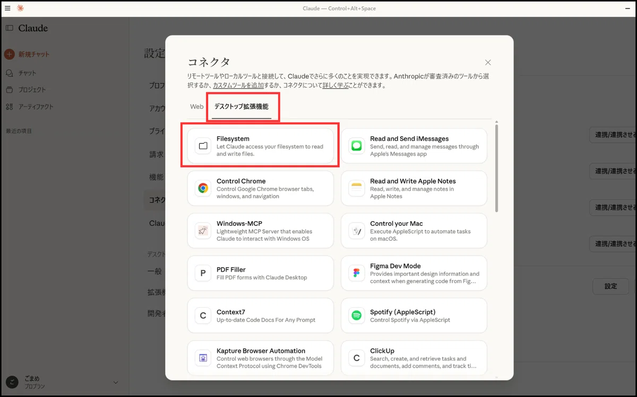637x397 pixels.
Task: Open the Windows-MCP extension card
Action: click(x=261, y=231)
